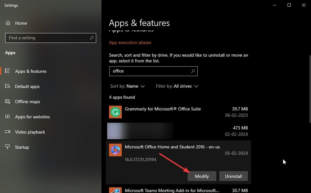Click the Home icon in Settings sidebar
This screenshot has height=193, width=311.
(8, 23)
